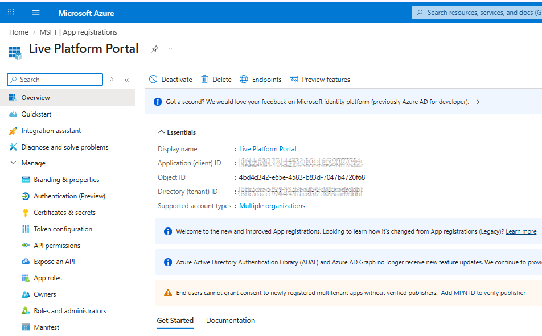Collapse the Manage menu group
542x336 pixels.
click(14, 163)
